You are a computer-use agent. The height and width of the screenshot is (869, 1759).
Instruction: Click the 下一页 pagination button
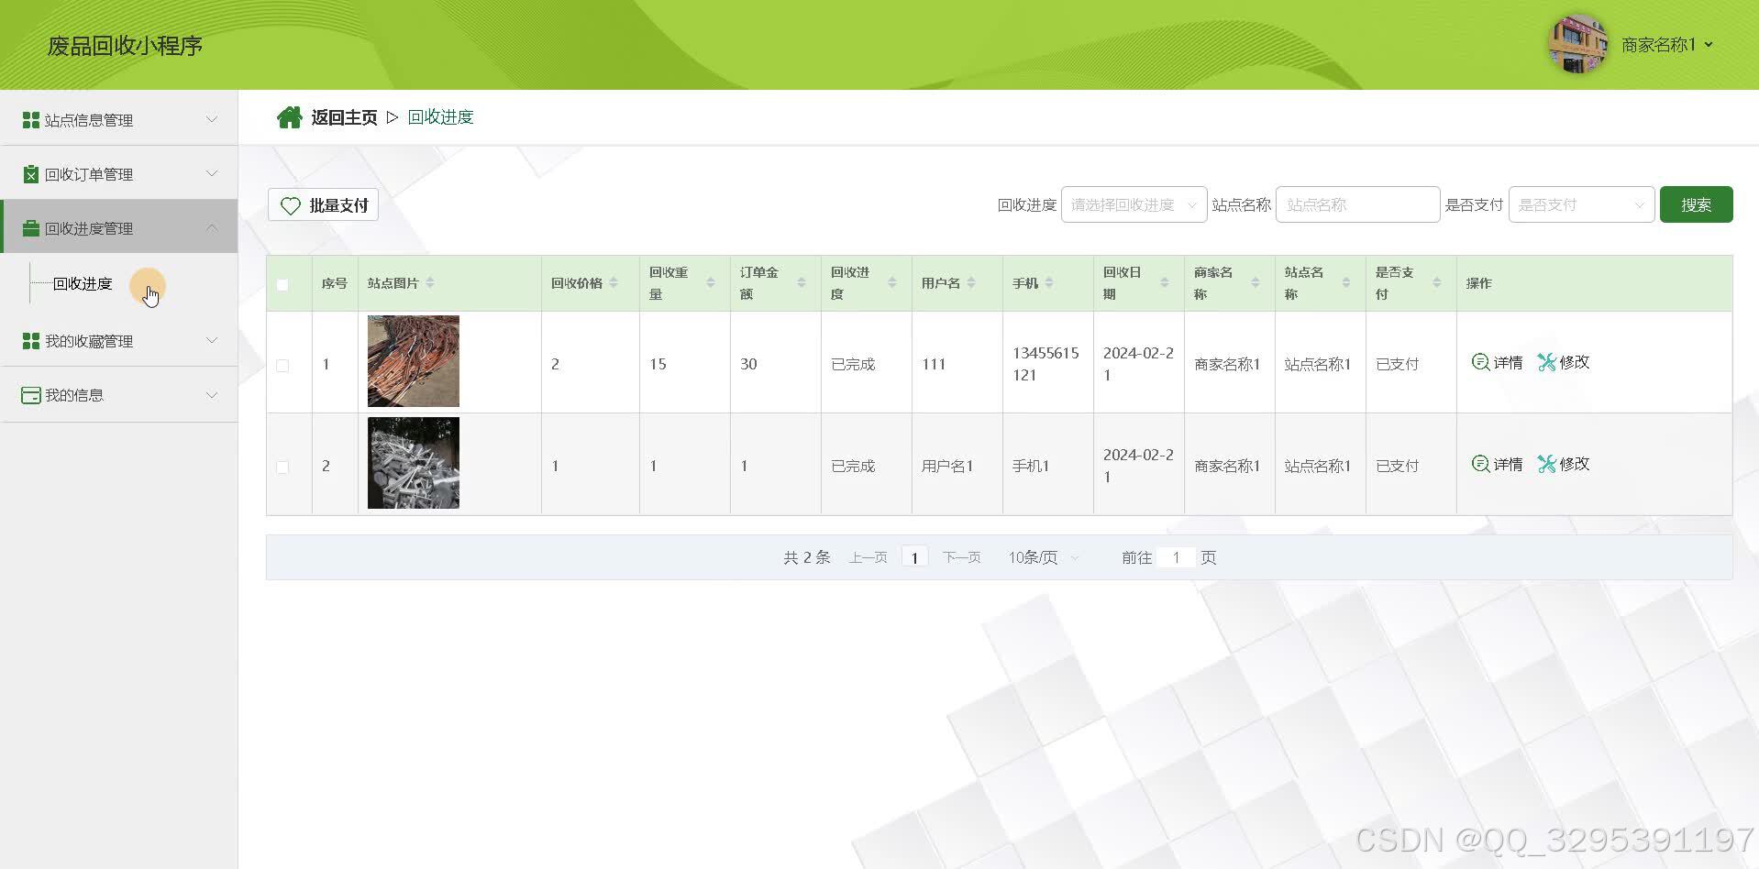click(x=961, y=557)
